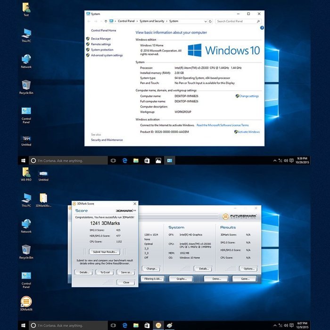Select the Untitled icon below Control Panel

[26, 141]
